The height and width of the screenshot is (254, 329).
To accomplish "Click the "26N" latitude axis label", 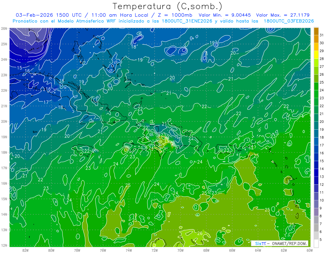I will click(x=4, y=28).
